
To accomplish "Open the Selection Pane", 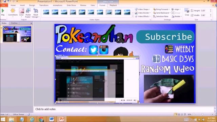I will 160,16.
